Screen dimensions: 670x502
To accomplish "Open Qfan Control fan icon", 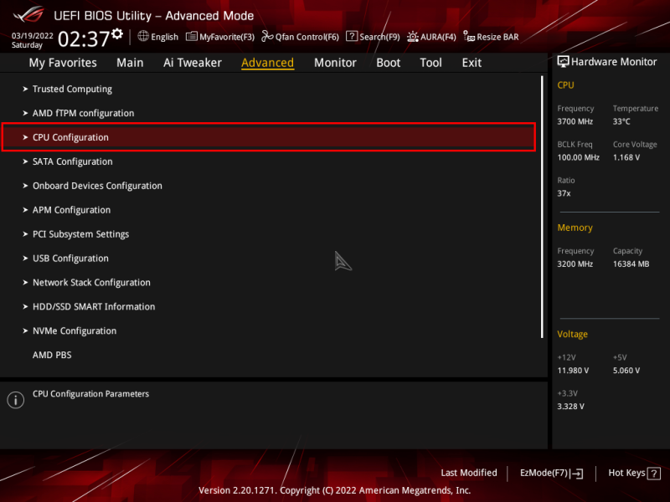I will click(x=266, y=37).
